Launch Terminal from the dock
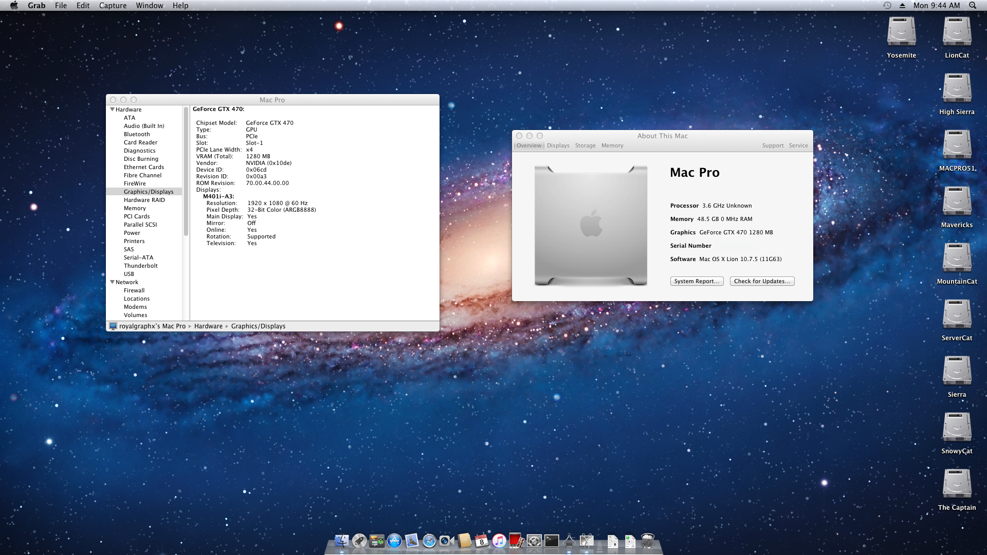987x555 pixels. coord(552,541)
